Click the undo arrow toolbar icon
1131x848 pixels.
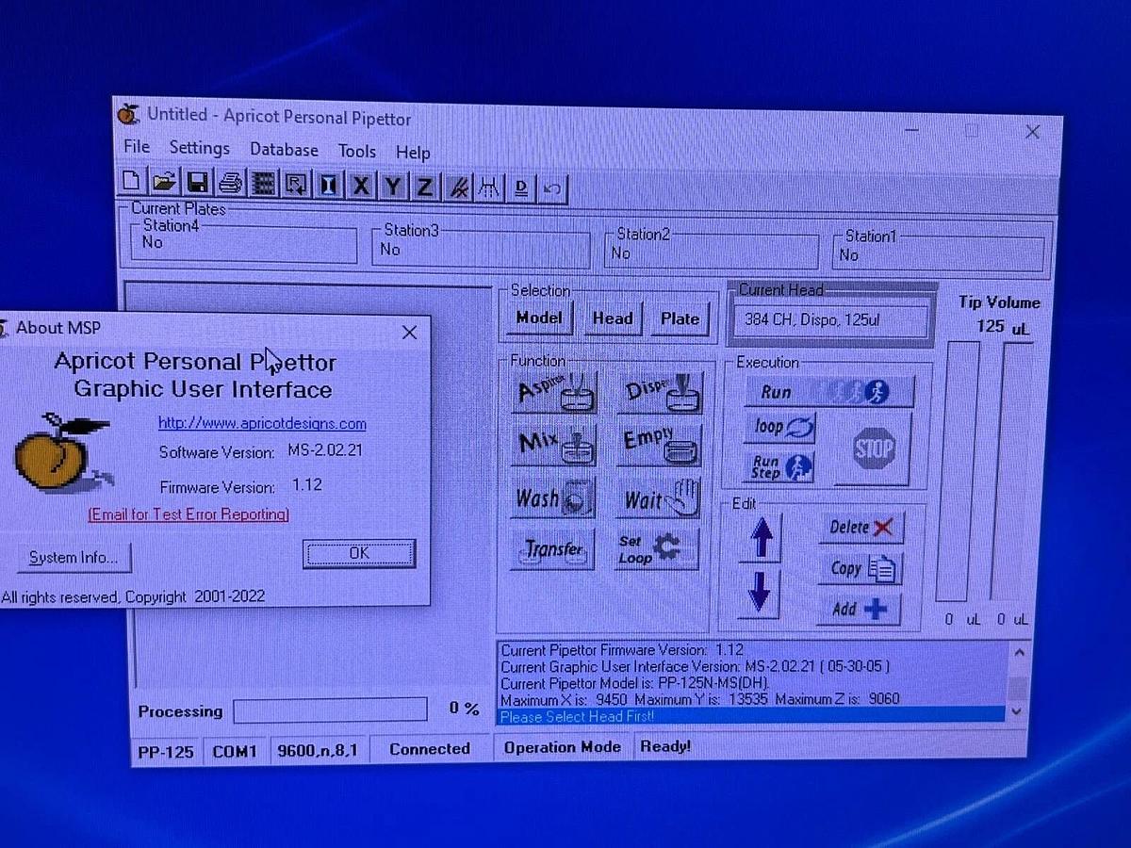coord(552,189)
